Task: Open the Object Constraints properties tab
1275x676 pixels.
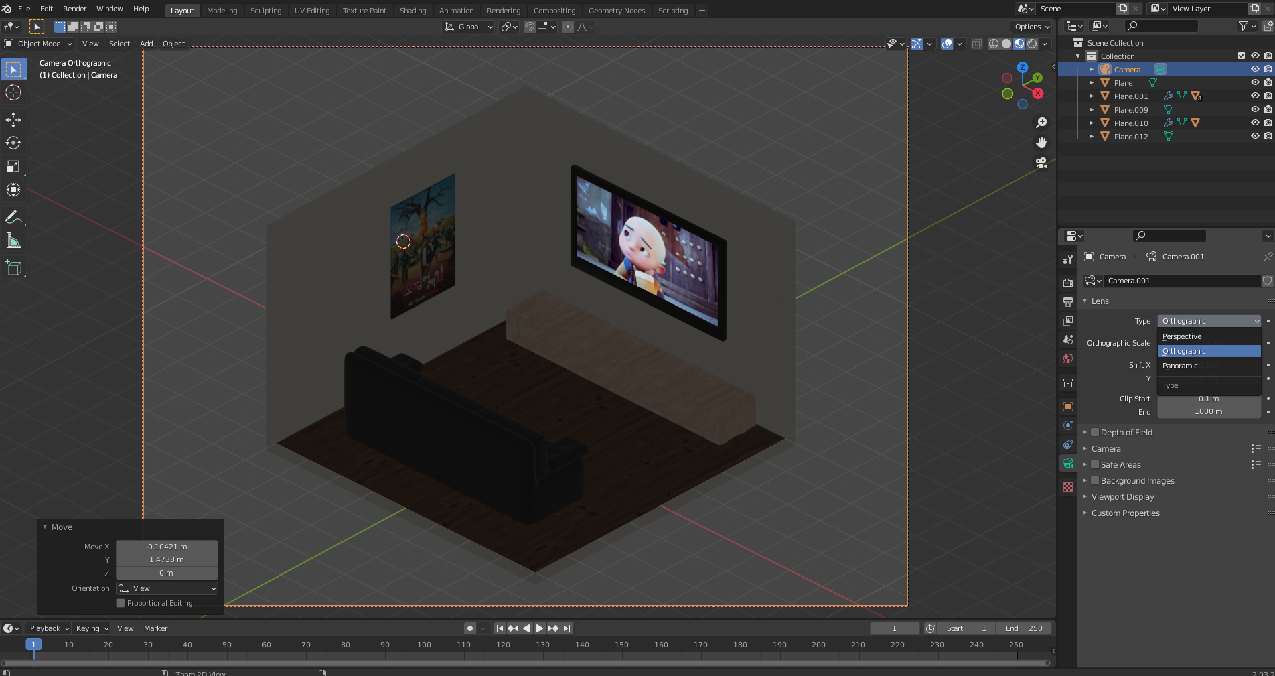Action: (x=1068, y=444)
